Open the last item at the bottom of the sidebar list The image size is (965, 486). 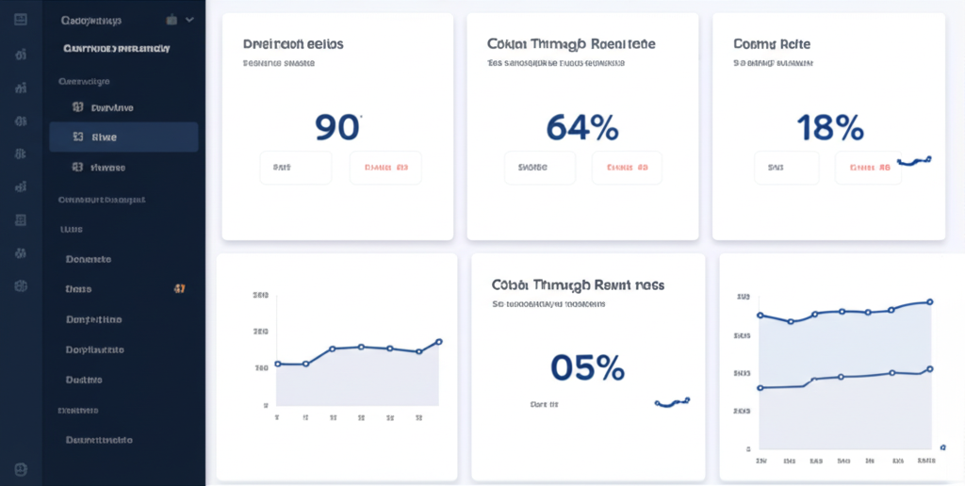click(99, 440)
